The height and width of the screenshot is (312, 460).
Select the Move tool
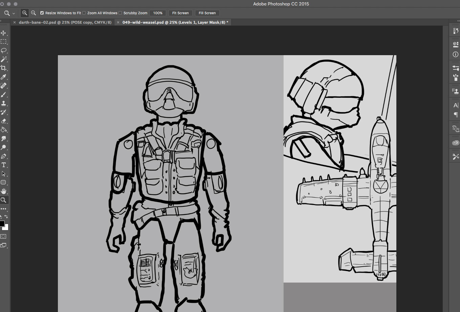pyautogui.click(x=4, y=33)
